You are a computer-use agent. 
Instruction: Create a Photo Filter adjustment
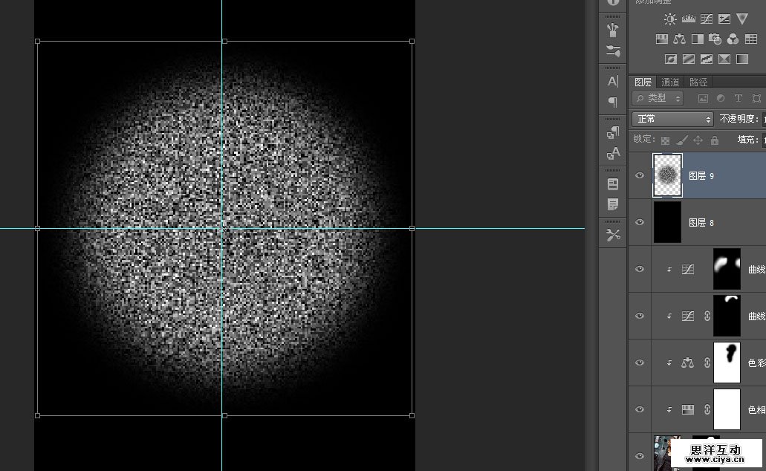tap(715, 39)
